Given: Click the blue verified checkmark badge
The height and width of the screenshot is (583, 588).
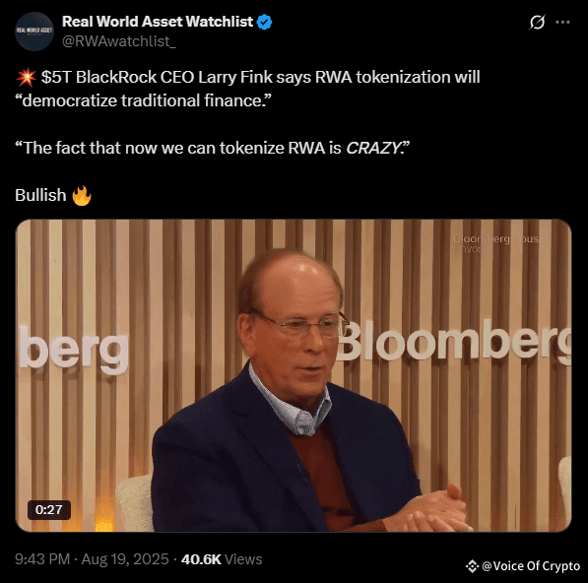Looking at the screenshot, I should point(264,22).
